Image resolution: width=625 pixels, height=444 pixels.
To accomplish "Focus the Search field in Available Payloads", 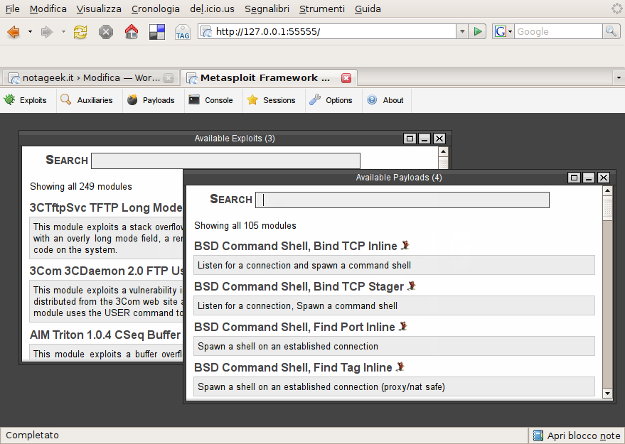I will tap(402, 200).
